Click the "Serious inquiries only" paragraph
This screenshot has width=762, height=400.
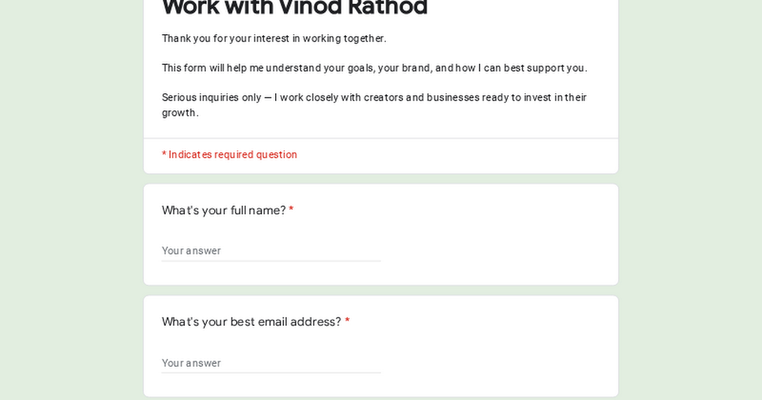point(374,98)
